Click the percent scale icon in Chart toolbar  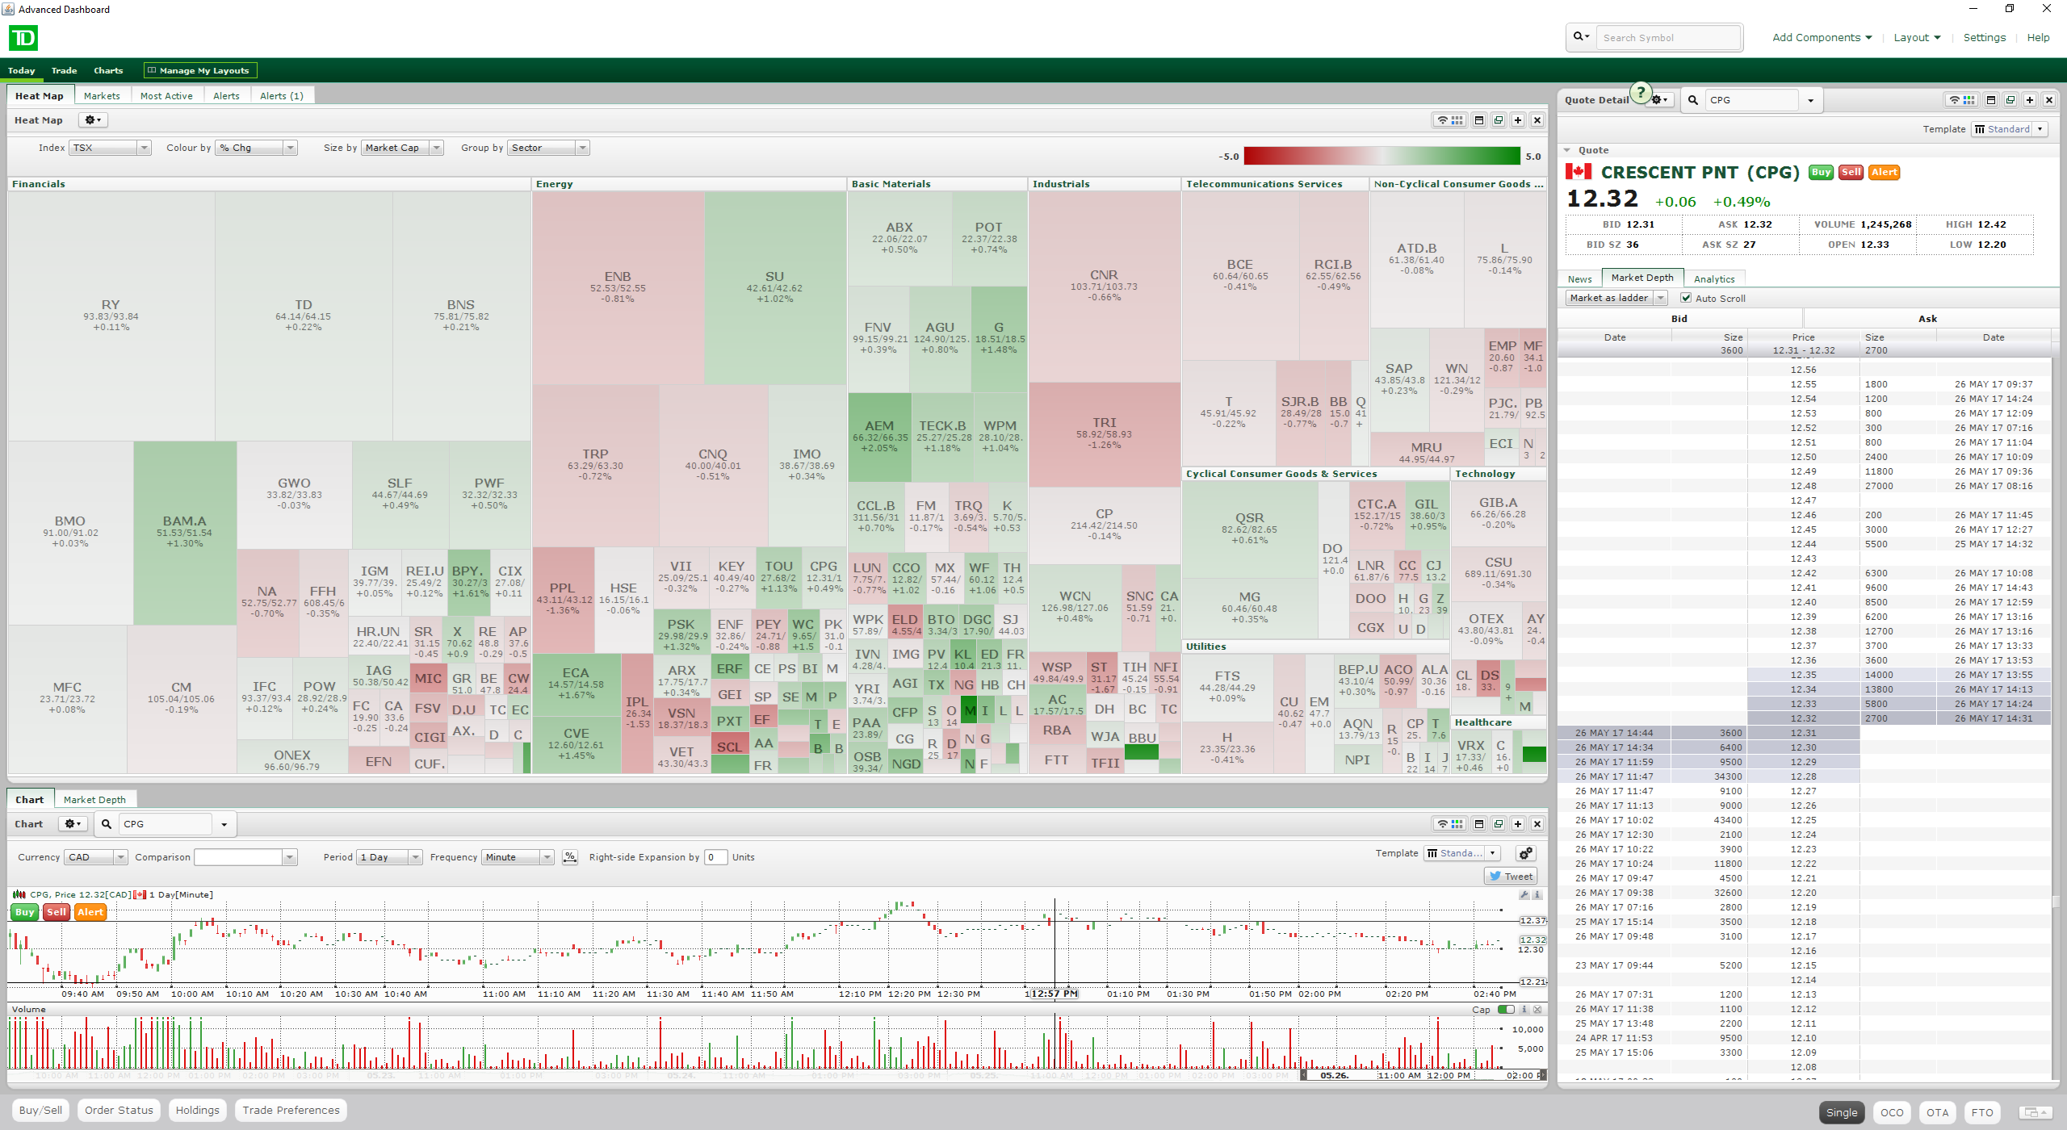tap(570, 857)
